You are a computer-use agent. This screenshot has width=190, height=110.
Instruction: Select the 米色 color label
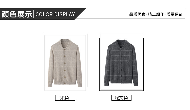(x=65, y=98)
